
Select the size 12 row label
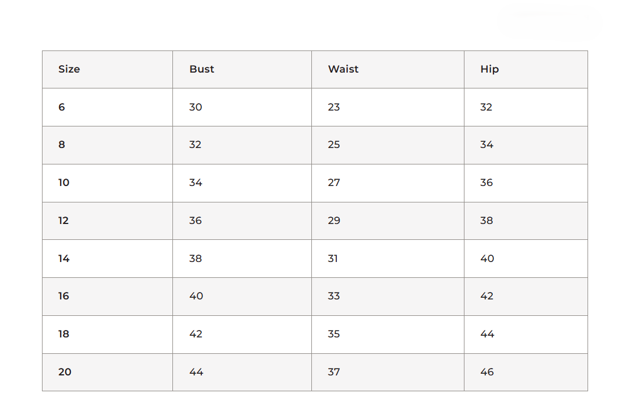[x=63, y=221]
